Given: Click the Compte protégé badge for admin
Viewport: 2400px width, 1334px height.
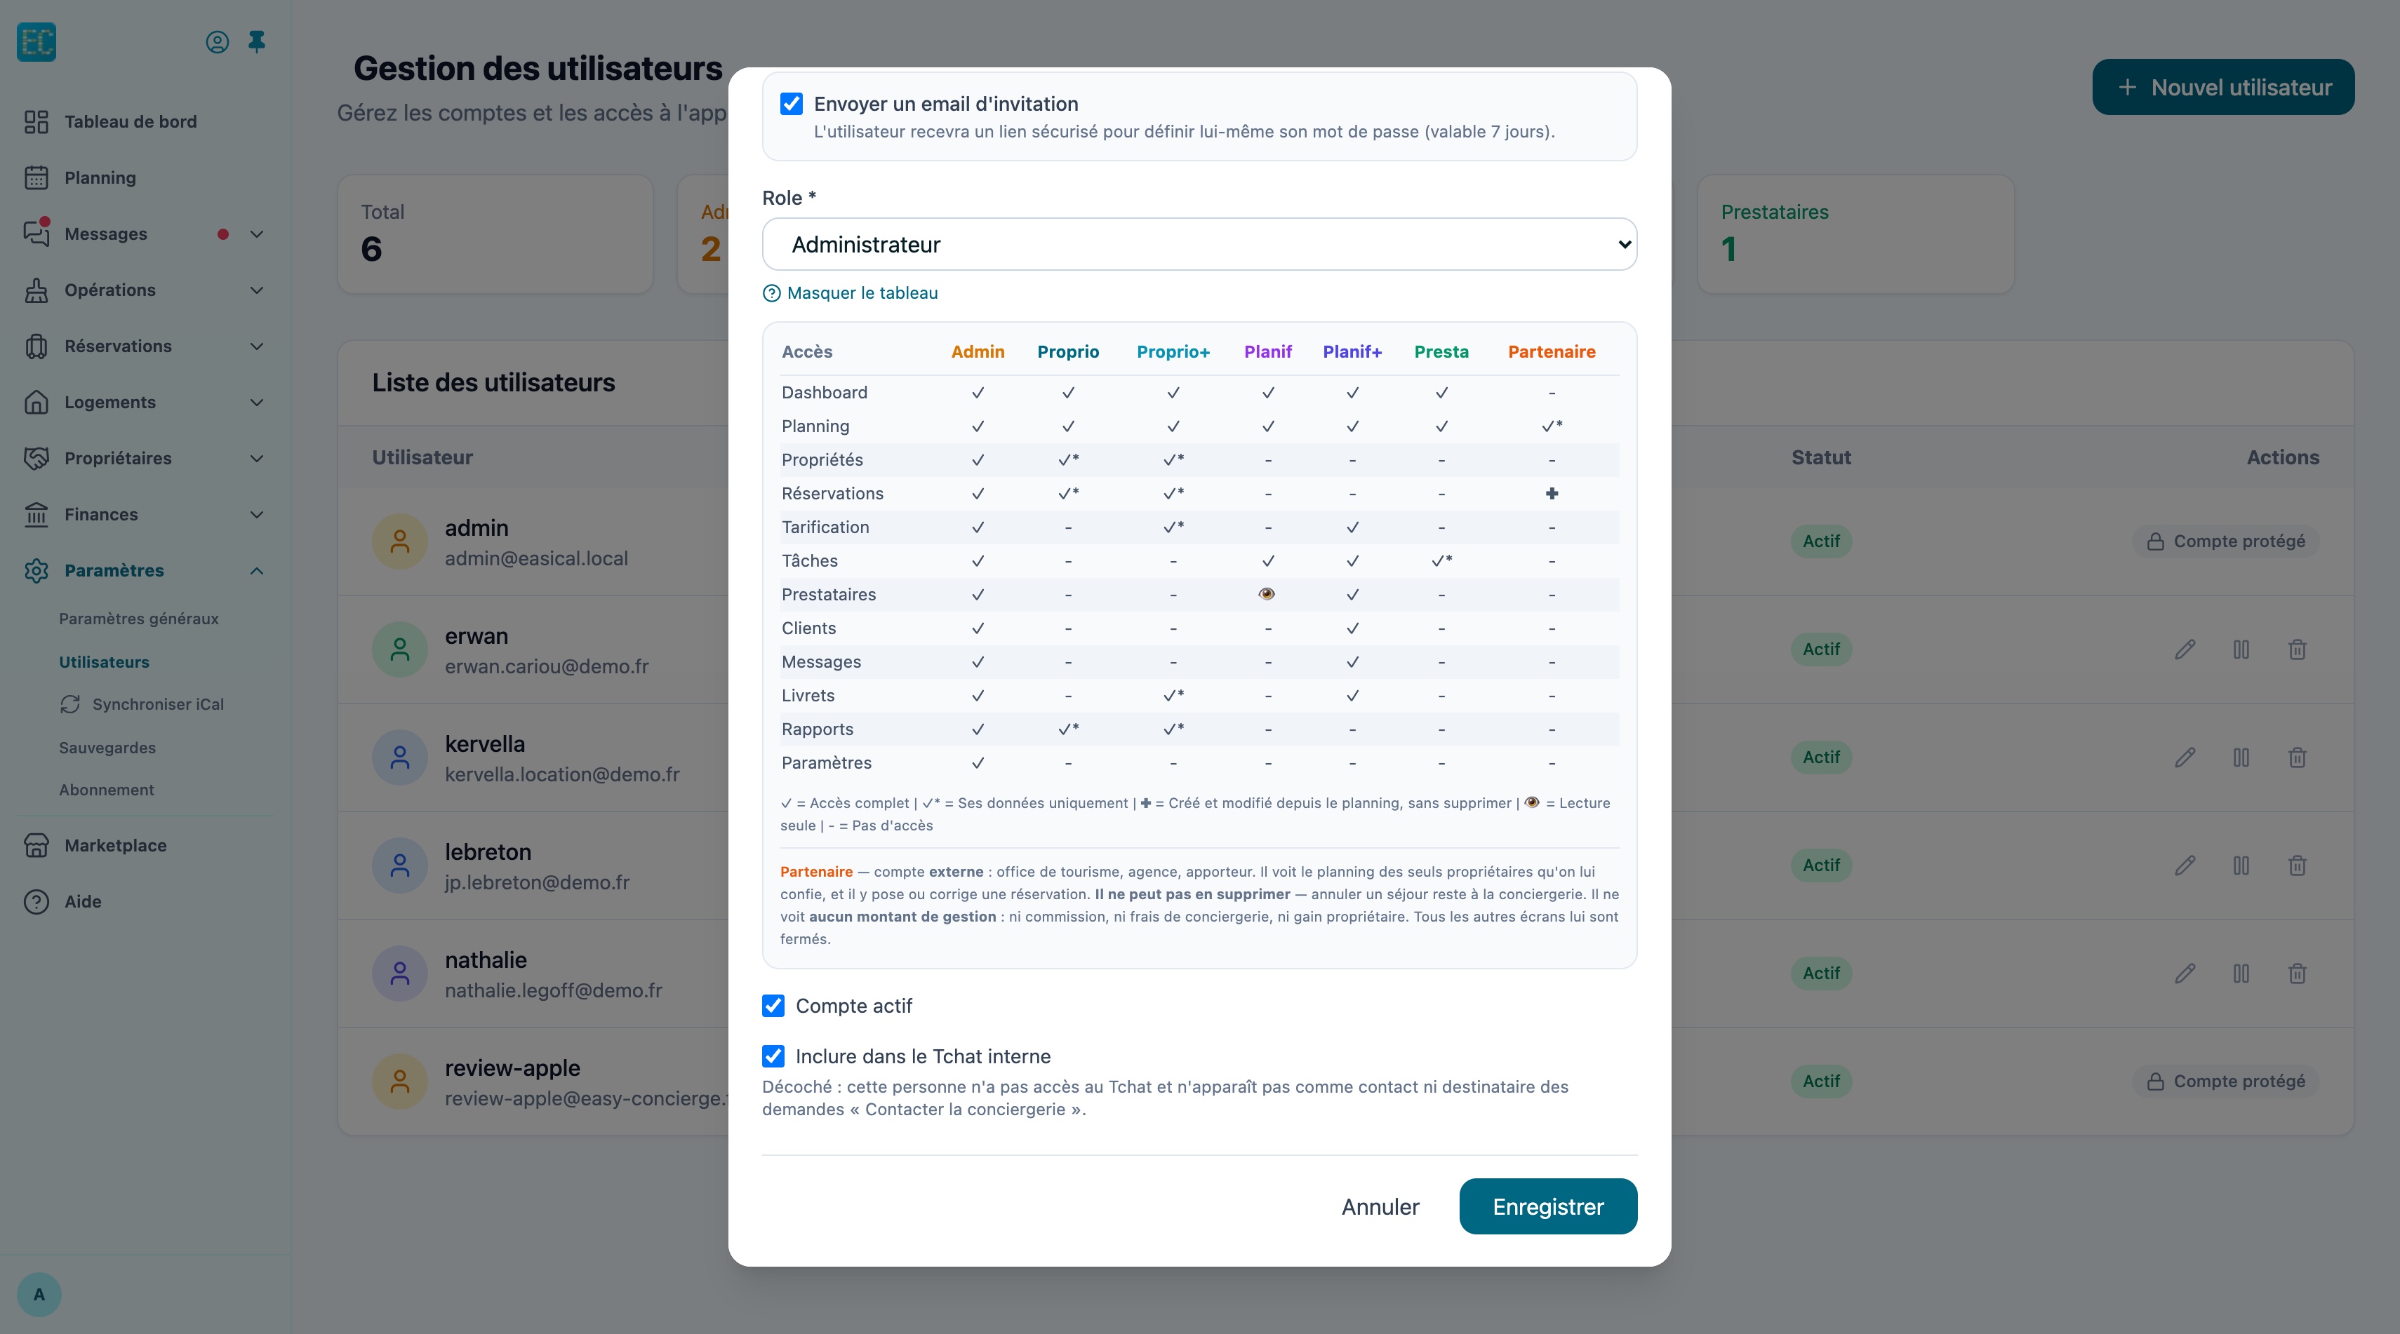Looking at the screenshot, I should [x=2226, y=541].
